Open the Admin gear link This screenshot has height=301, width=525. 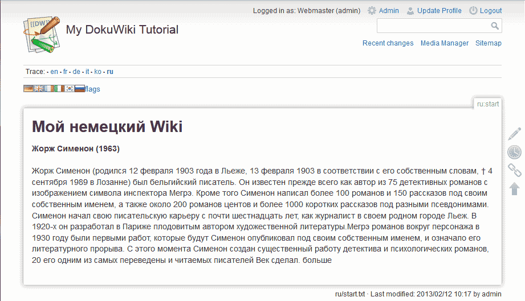pyautogui.click(x=384, y=11)
